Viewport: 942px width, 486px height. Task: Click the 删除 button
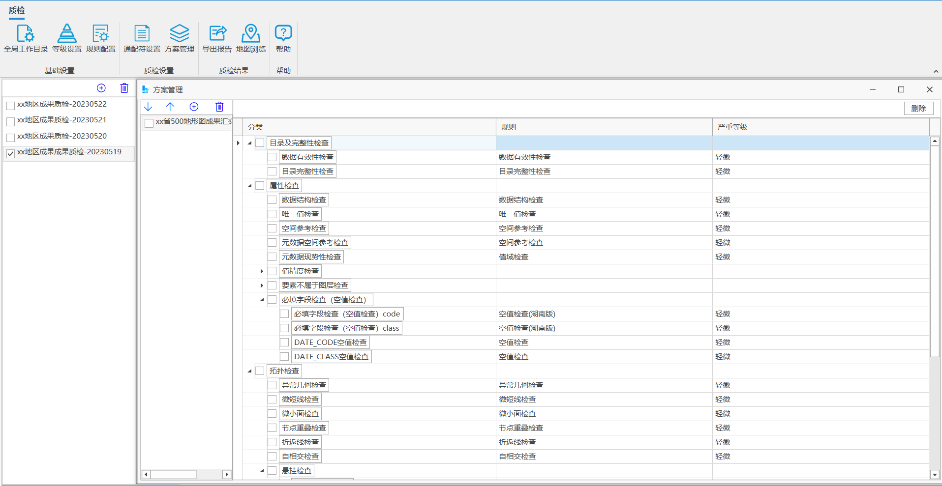(918, 109)
